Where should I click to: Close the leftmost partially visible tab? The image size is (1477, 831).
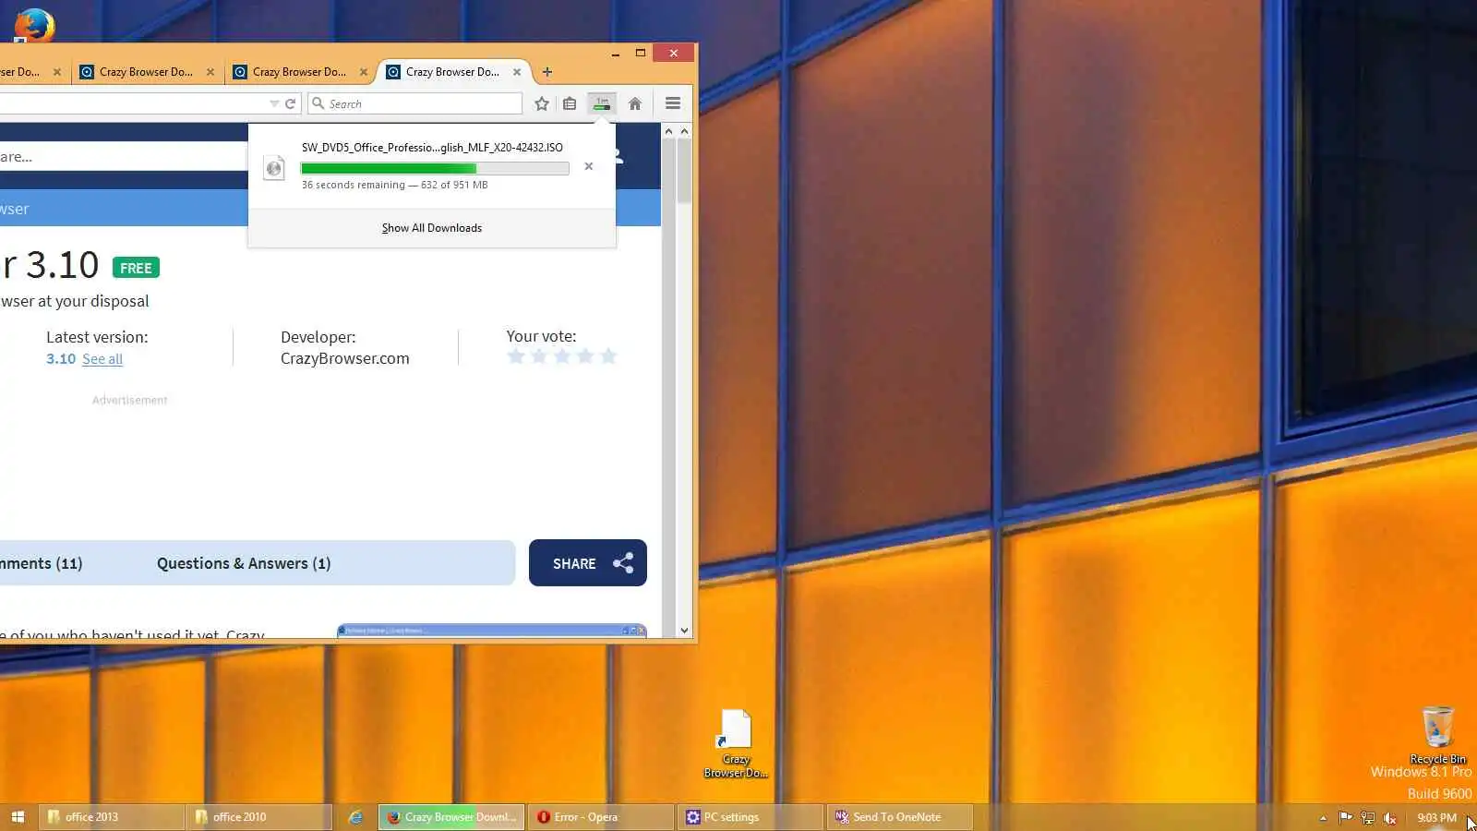[57, 72]
